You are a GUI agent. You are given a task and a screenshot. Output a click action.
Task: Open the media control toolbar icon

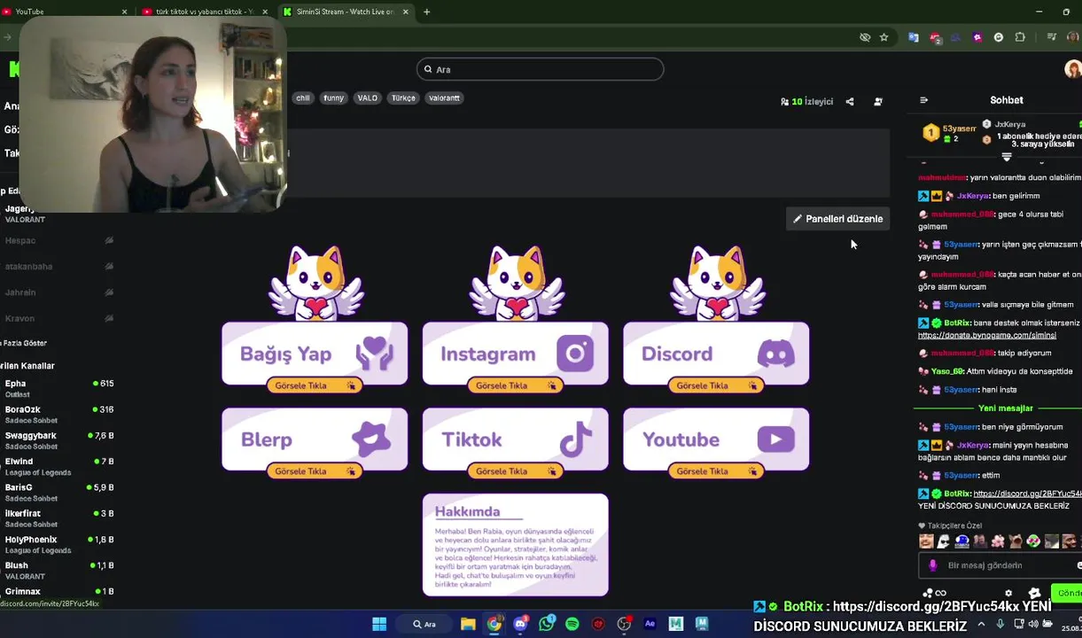click(1052, 36)
